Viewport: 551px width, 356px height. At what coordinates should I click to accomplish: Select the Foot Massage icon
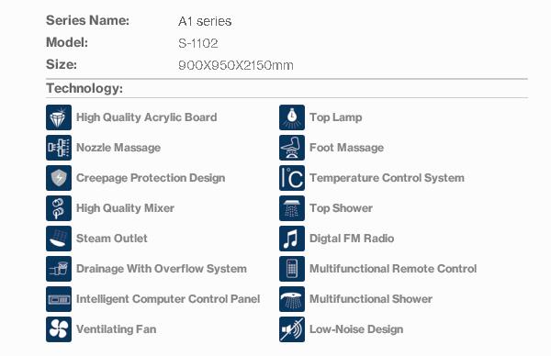[292, 148]
